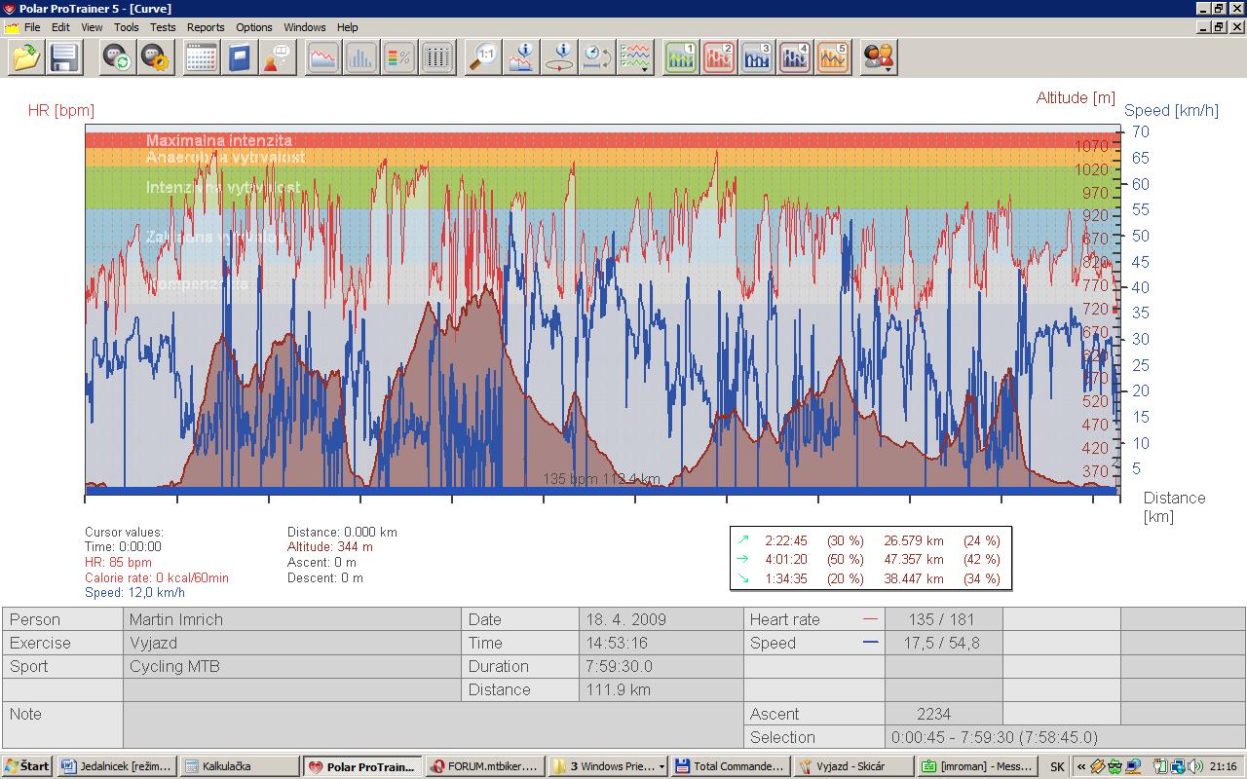Switch to Total Commander in the taskbar

pos(731,766)
